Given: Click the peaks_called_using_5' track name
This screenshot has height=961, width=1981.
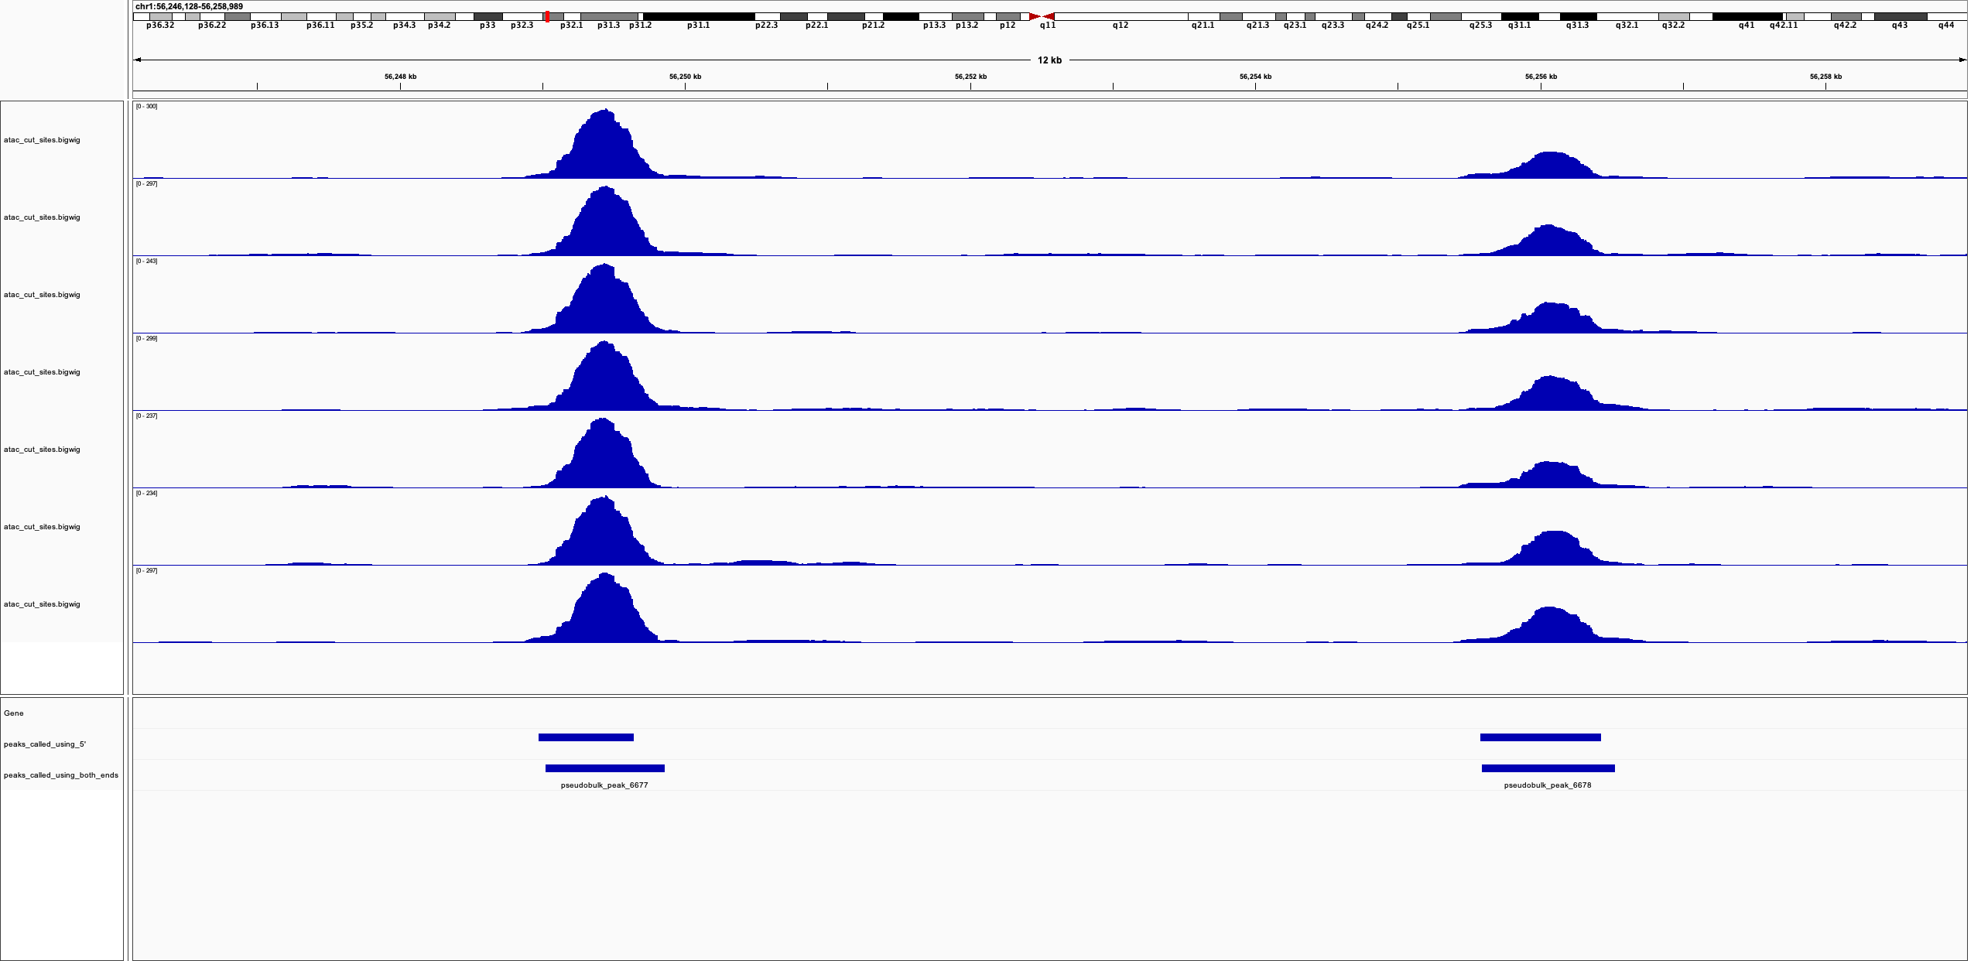Looking at the screenshot, I should (x=45, y=744).
